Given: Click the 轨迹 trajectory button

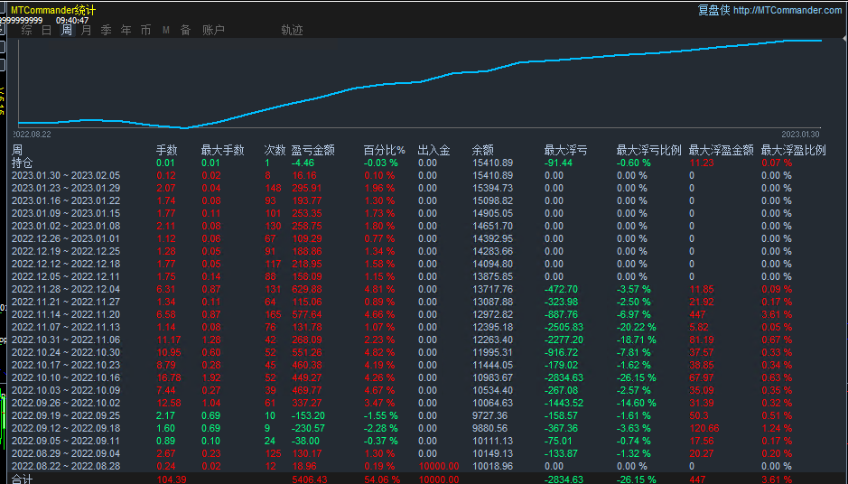Looking at the screenshot, I should pos(292,30).
